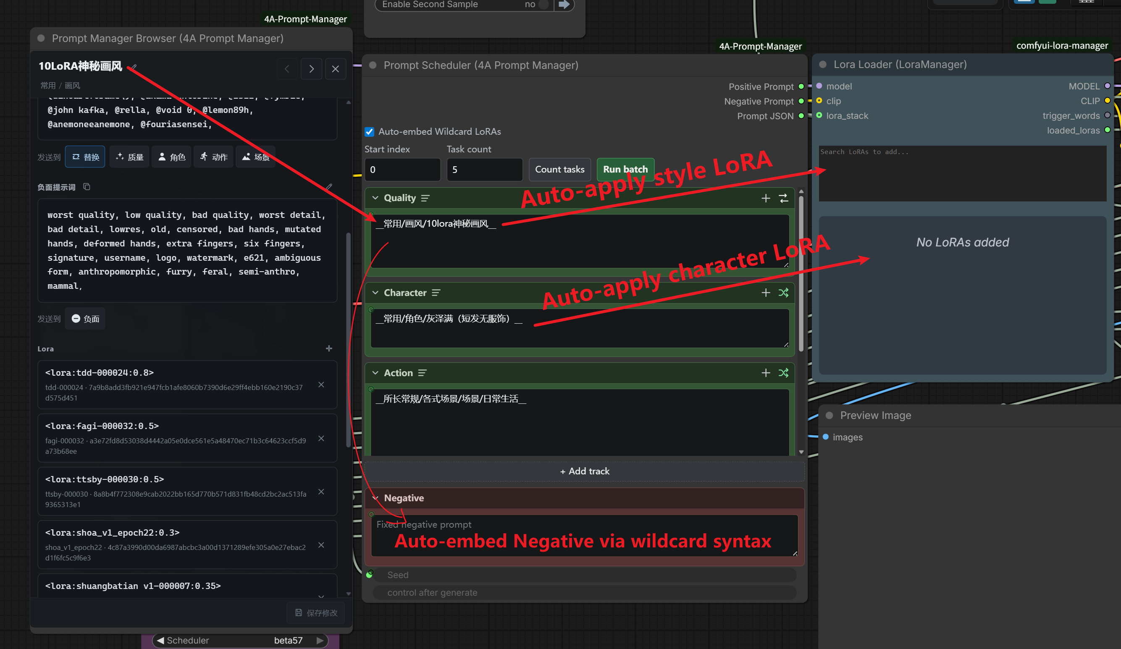Toggle Quality track sequential mode icon

pos(783,198)
